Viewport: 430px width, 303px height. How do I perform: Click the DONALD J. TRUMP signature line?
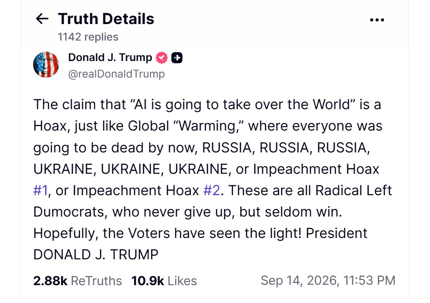click(x=96, y=254)
